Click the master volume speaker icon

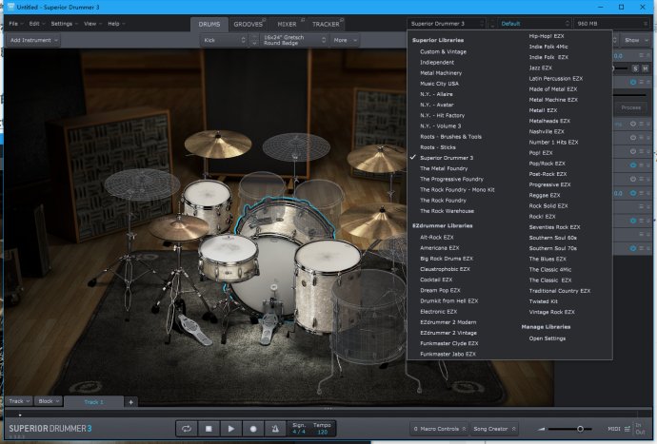pyautogui.click(x=542, y=429)
